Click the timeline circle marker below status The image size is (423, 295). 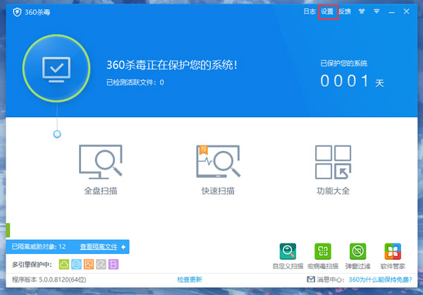click(x=57, y=134)
